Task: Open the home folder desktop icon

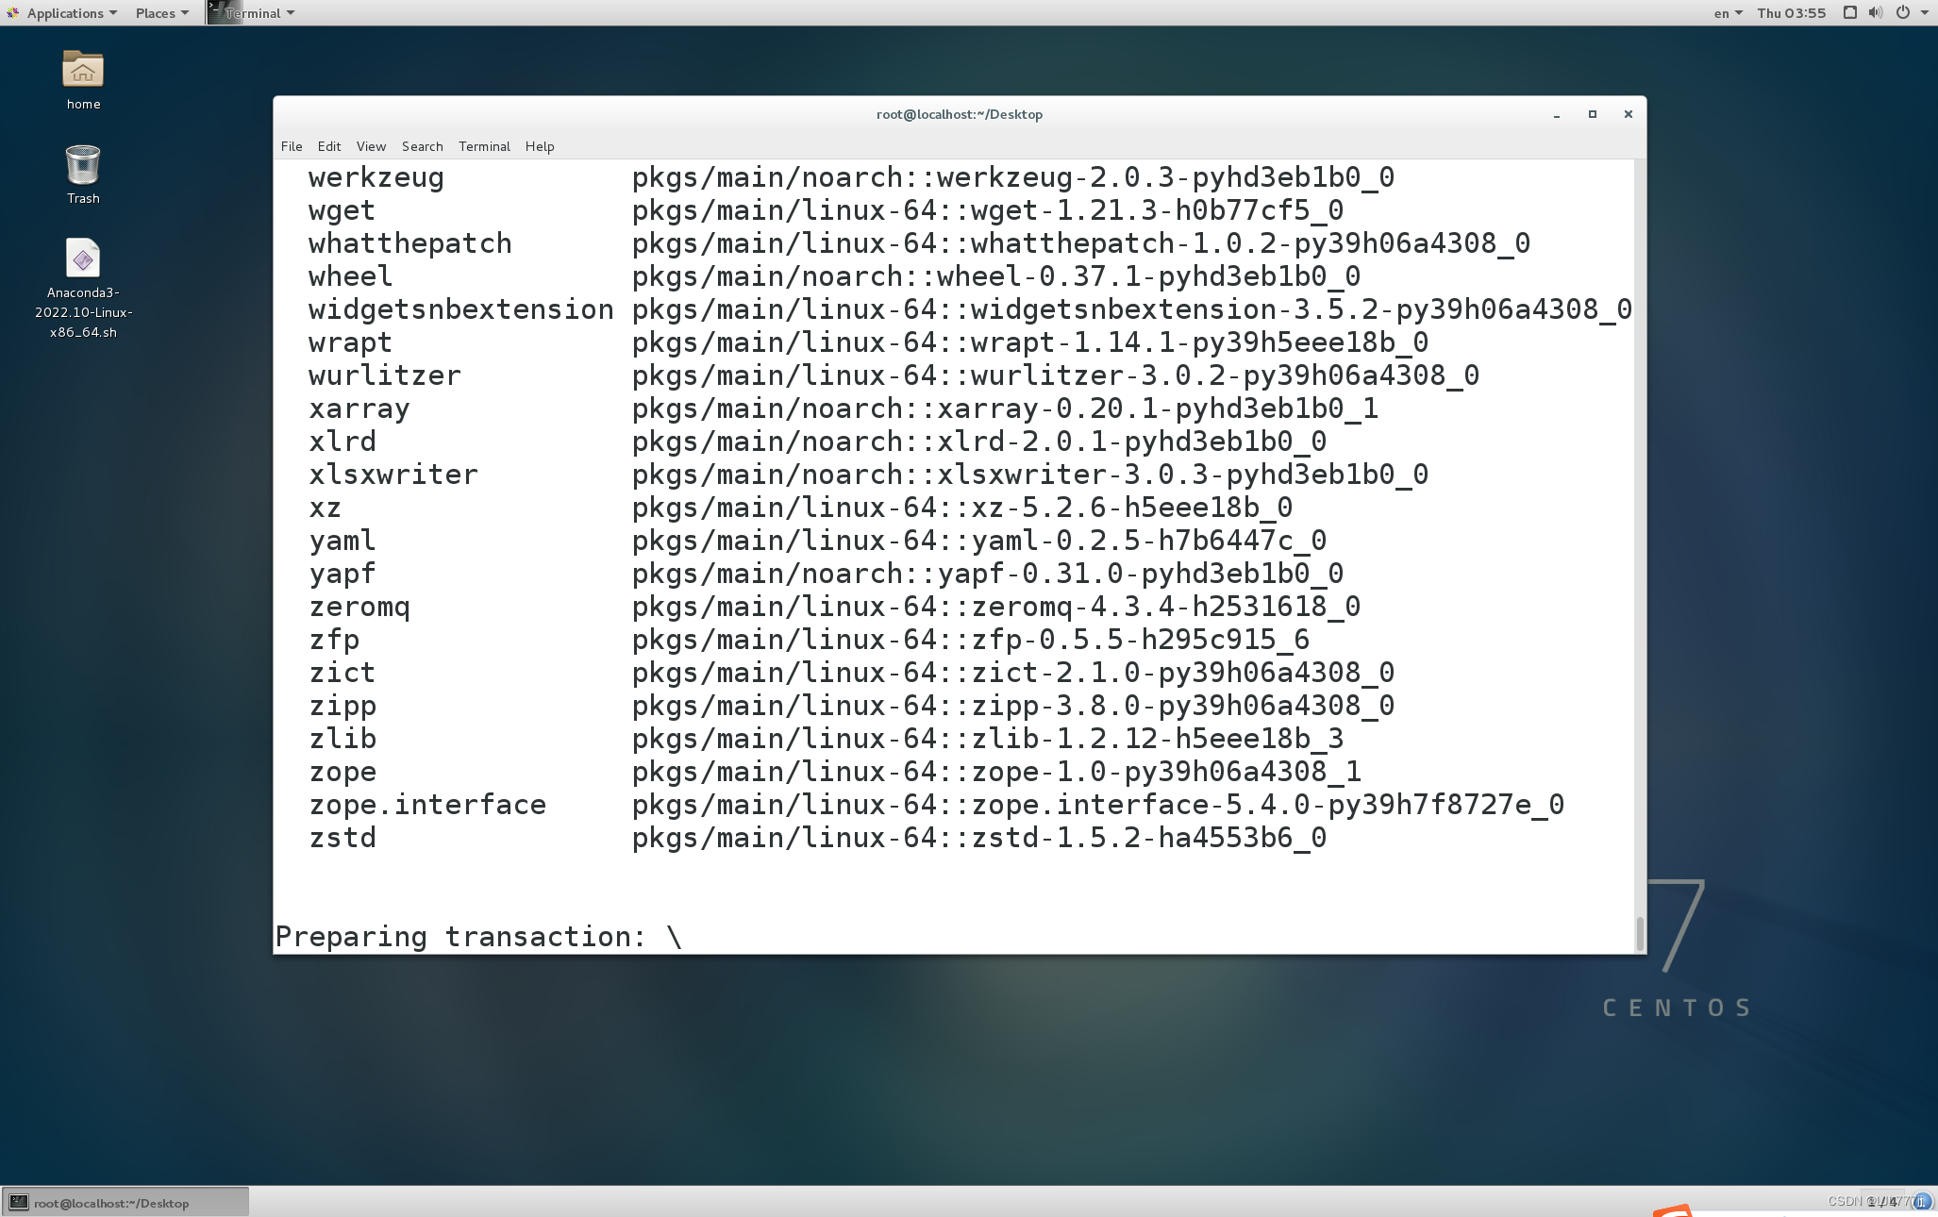Action: coord(83,71)
